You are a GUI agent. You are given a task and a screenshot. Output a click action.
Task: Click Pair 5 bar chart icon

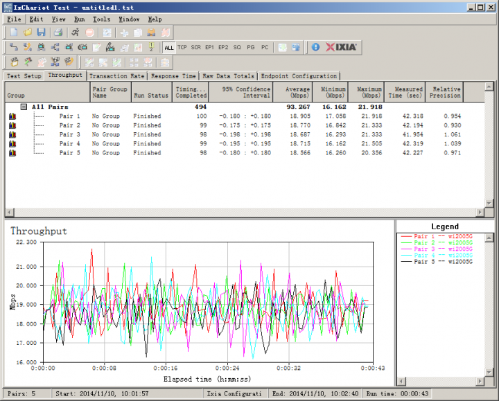[12, 153]
